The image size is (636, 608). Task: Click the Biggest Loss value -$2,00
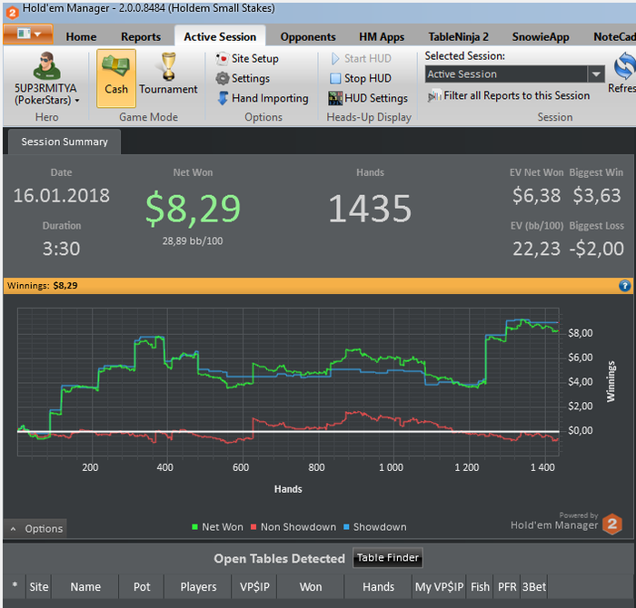[x=597, y=249]
